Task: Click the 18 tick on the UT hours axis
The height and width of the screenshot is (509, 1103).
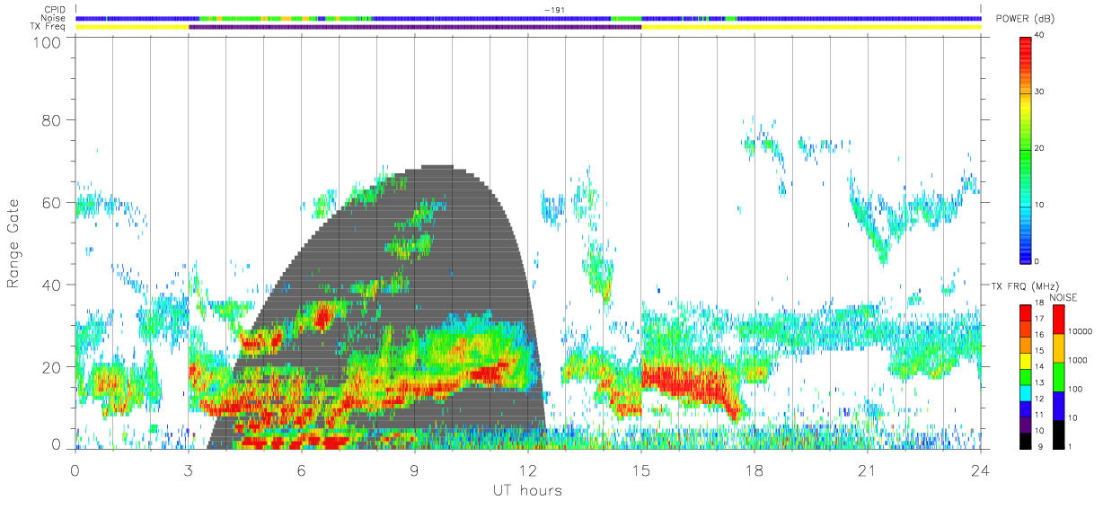Action: [x=754, y=470]
